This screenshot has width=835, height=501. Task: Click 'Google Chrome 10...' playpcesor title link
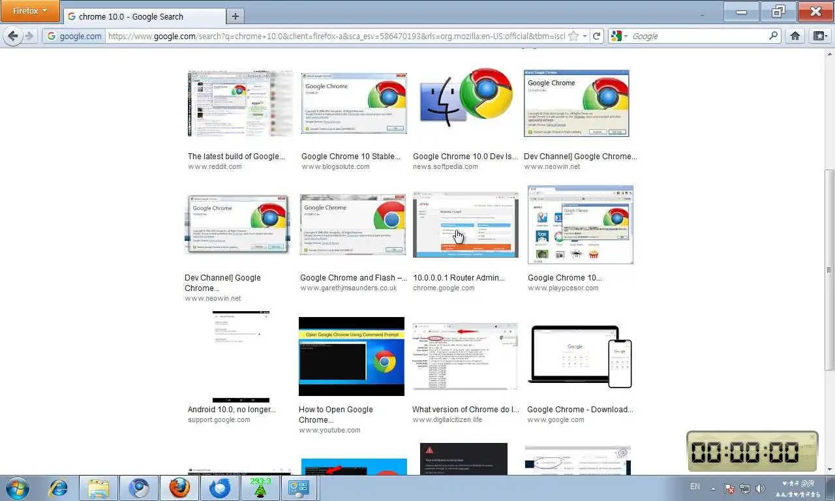pos(565,278)
